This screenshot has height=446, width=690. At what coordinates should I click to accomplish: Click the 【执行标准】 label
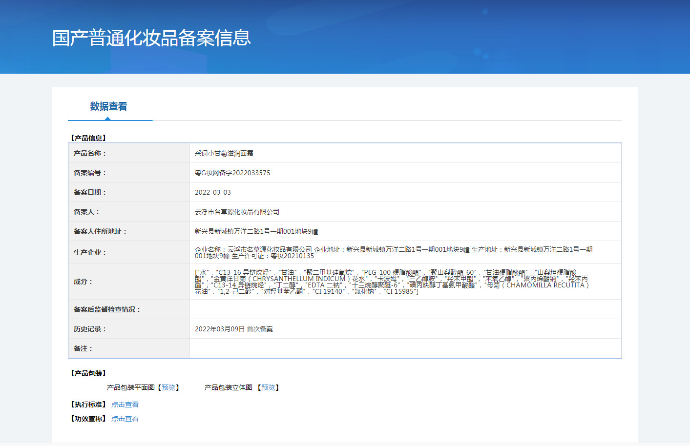coord(88,405)
